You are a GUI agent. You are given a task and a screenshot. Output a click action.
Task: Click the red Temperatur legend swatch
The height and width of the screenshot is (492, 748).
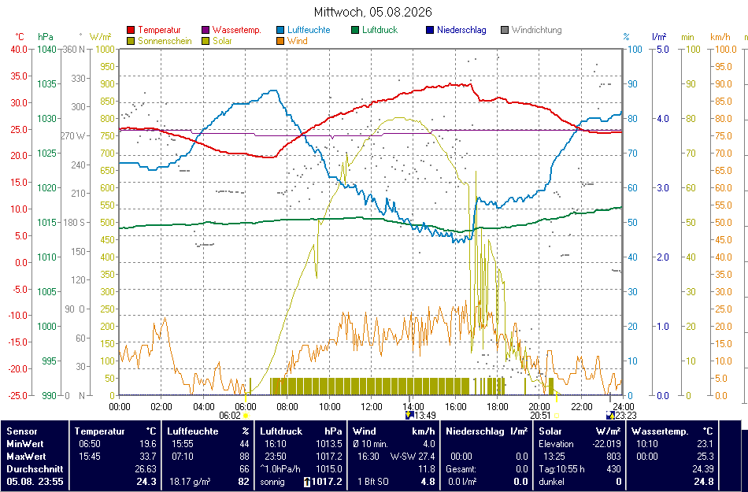click(x=131, y=30)
